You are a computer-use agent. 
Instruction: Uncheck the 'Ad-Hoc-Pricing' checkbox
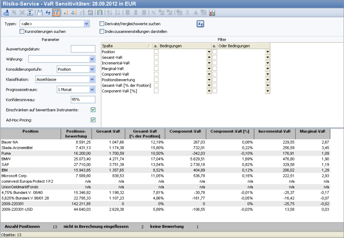point(92,120)
